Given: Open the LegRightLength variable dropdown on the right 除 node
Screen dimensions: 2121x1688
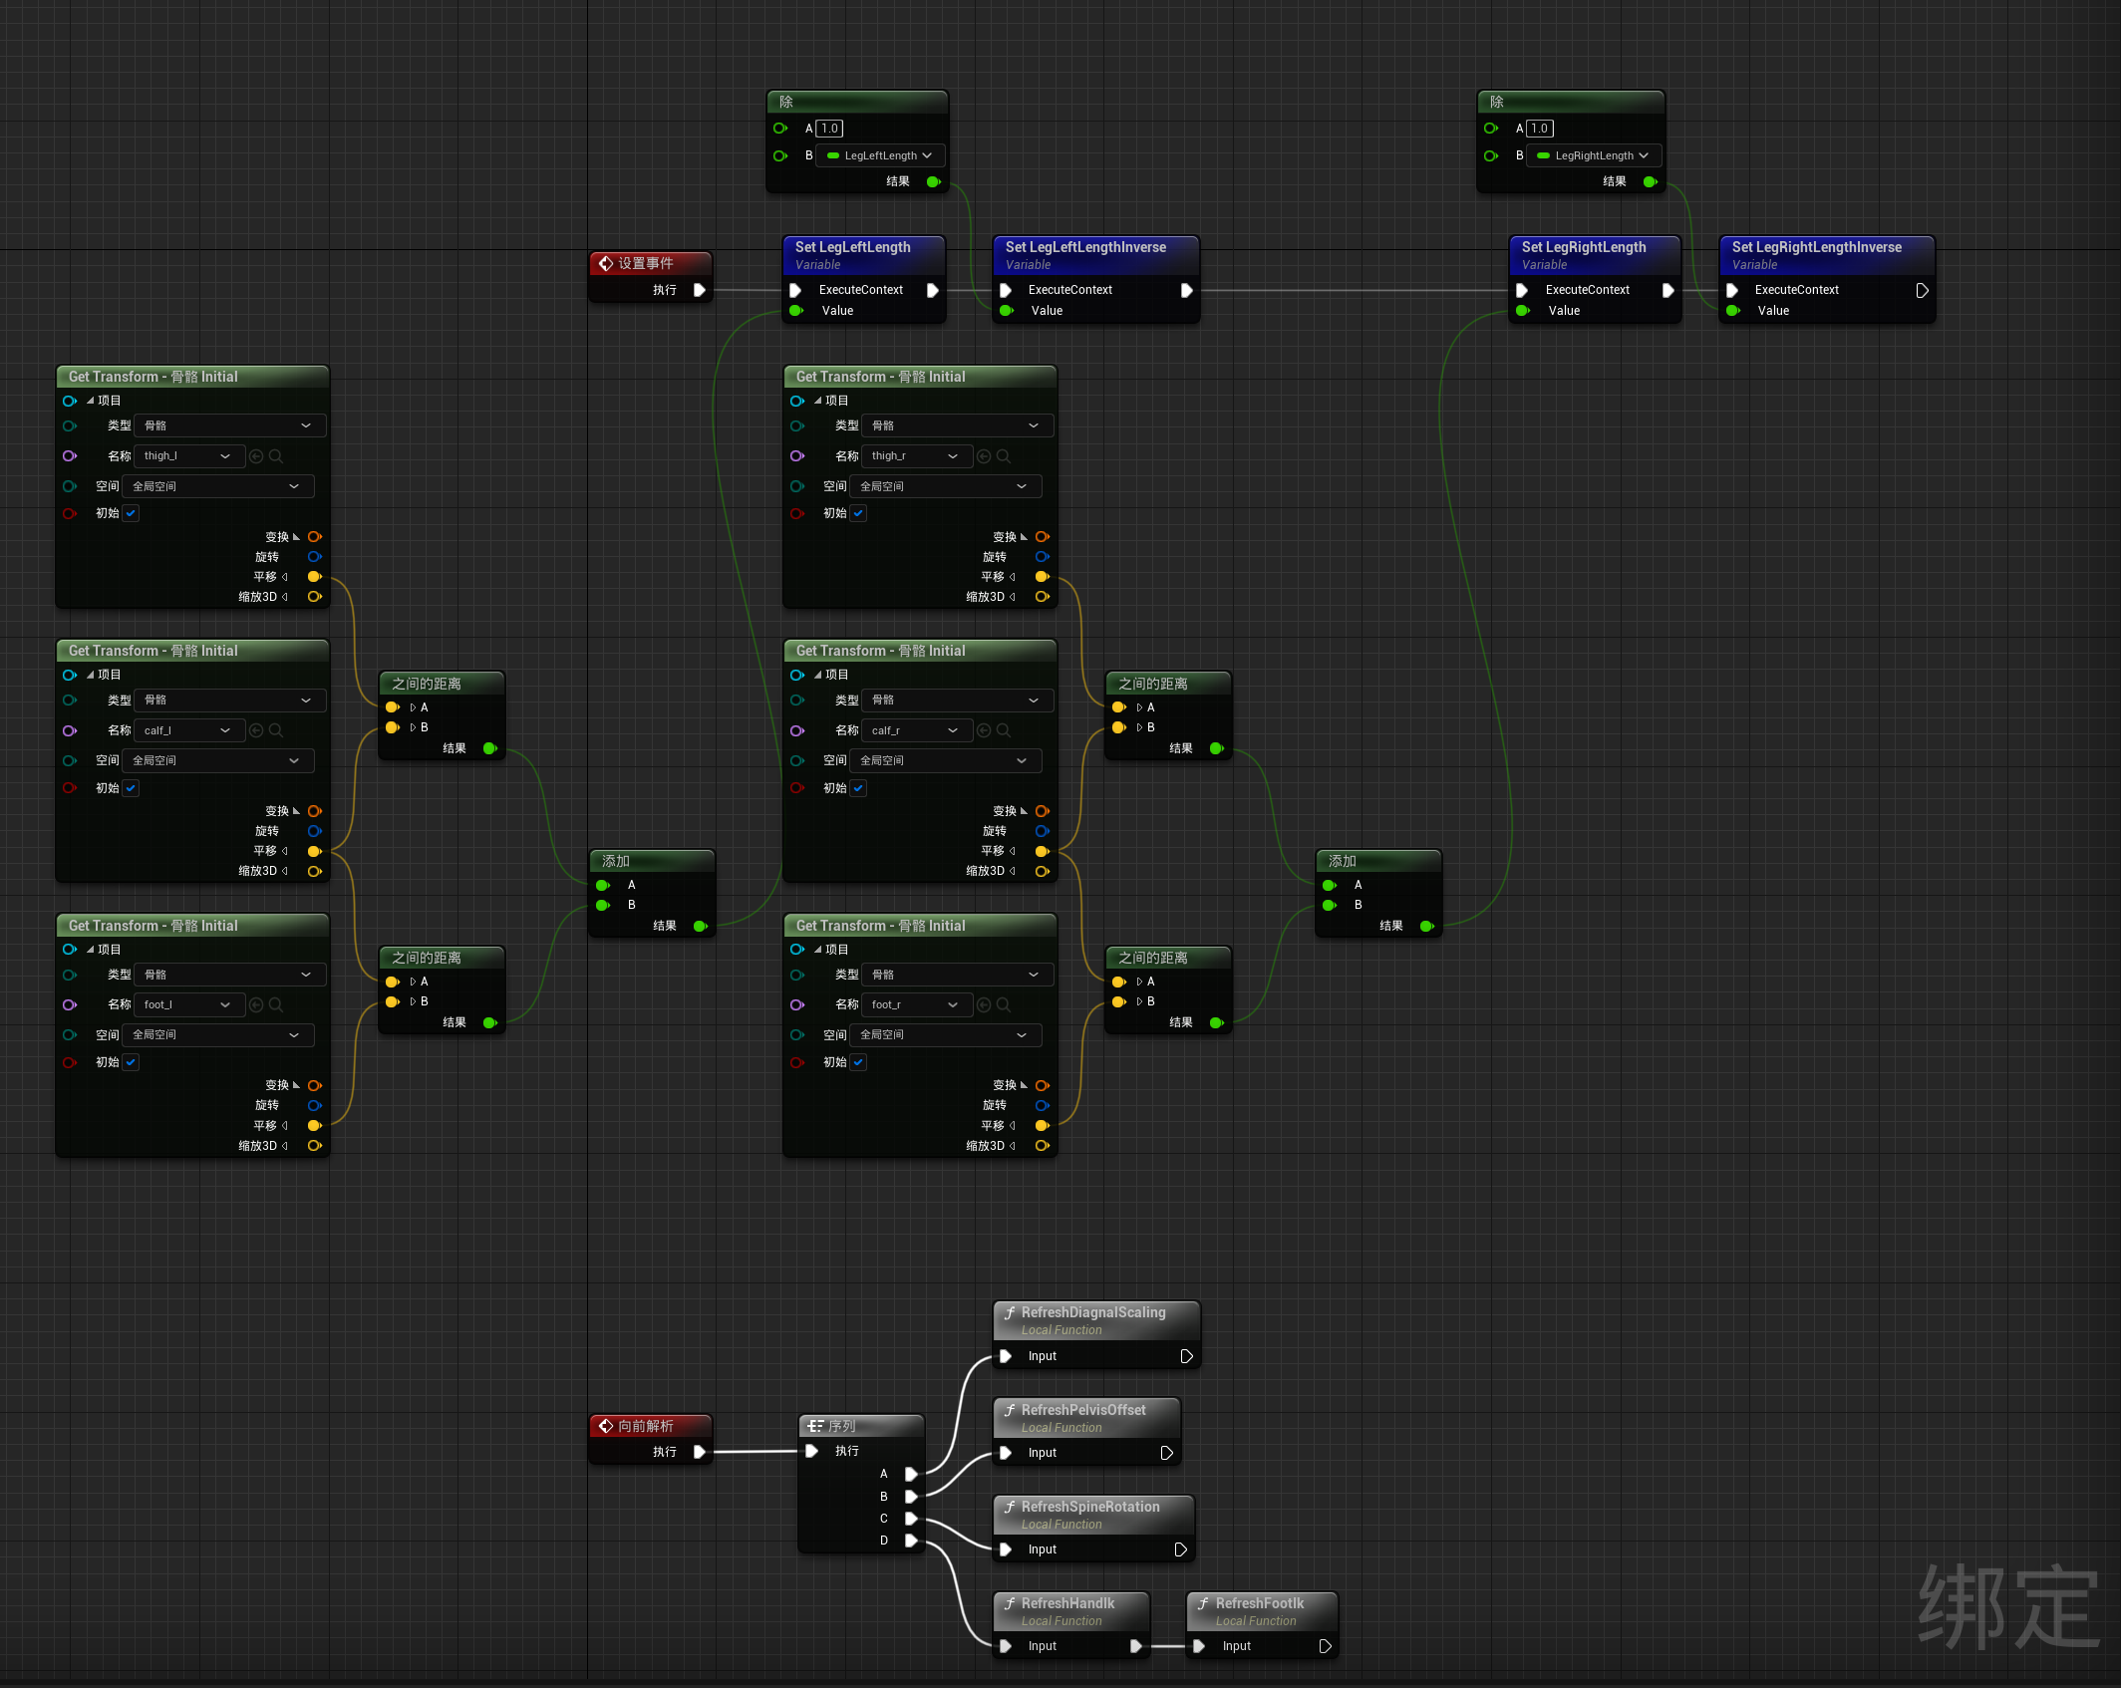Looking at the screenshot, I should click(x=1593, y=155).
